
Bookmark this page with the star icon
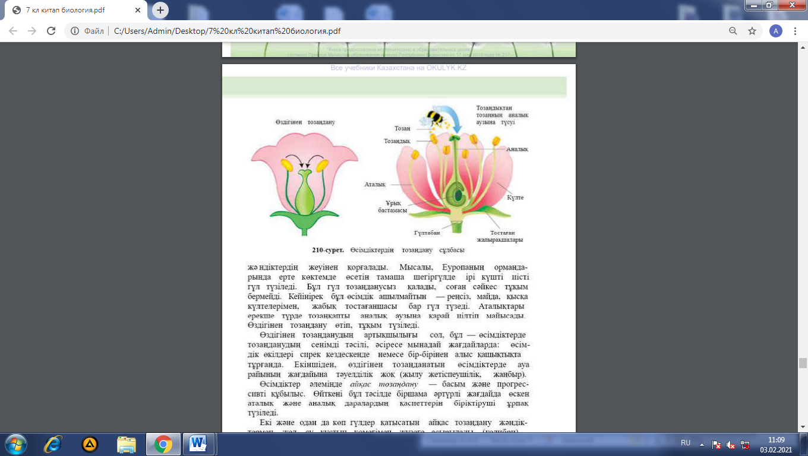[x=752, y=31]
